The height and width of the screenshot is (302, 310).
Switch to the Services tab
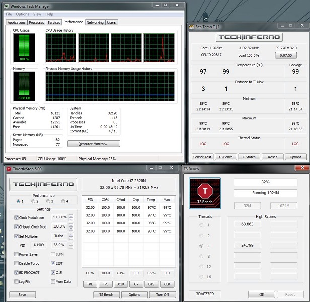[54, 22]
